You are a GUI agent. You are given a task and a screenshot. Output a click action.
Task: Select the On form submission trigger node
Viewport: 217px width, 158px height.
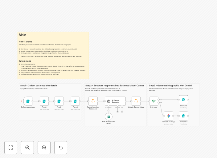point(28,101)
